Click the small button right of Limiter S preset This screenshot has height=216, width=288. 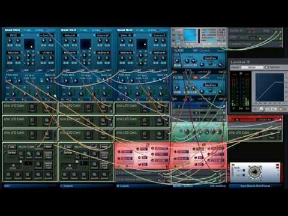266,67
